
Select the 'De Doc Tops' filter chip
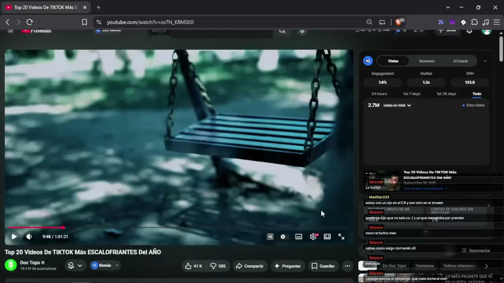(x=394, y=266)
